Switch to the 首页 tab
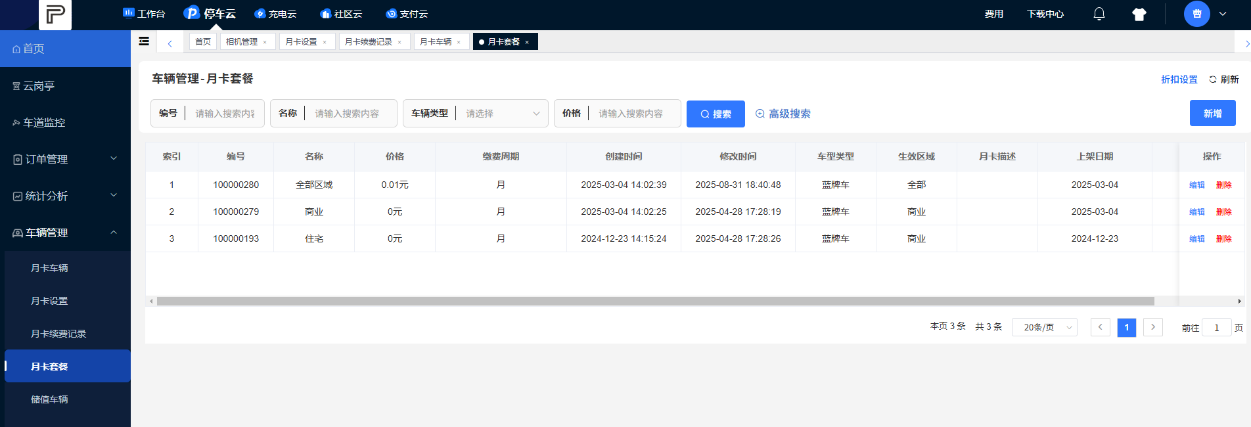1251x427 pixels. click(203, 41)
